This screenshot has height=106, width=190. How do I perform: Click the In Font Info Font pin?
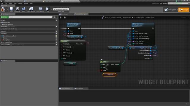click(x=133, y=41)
